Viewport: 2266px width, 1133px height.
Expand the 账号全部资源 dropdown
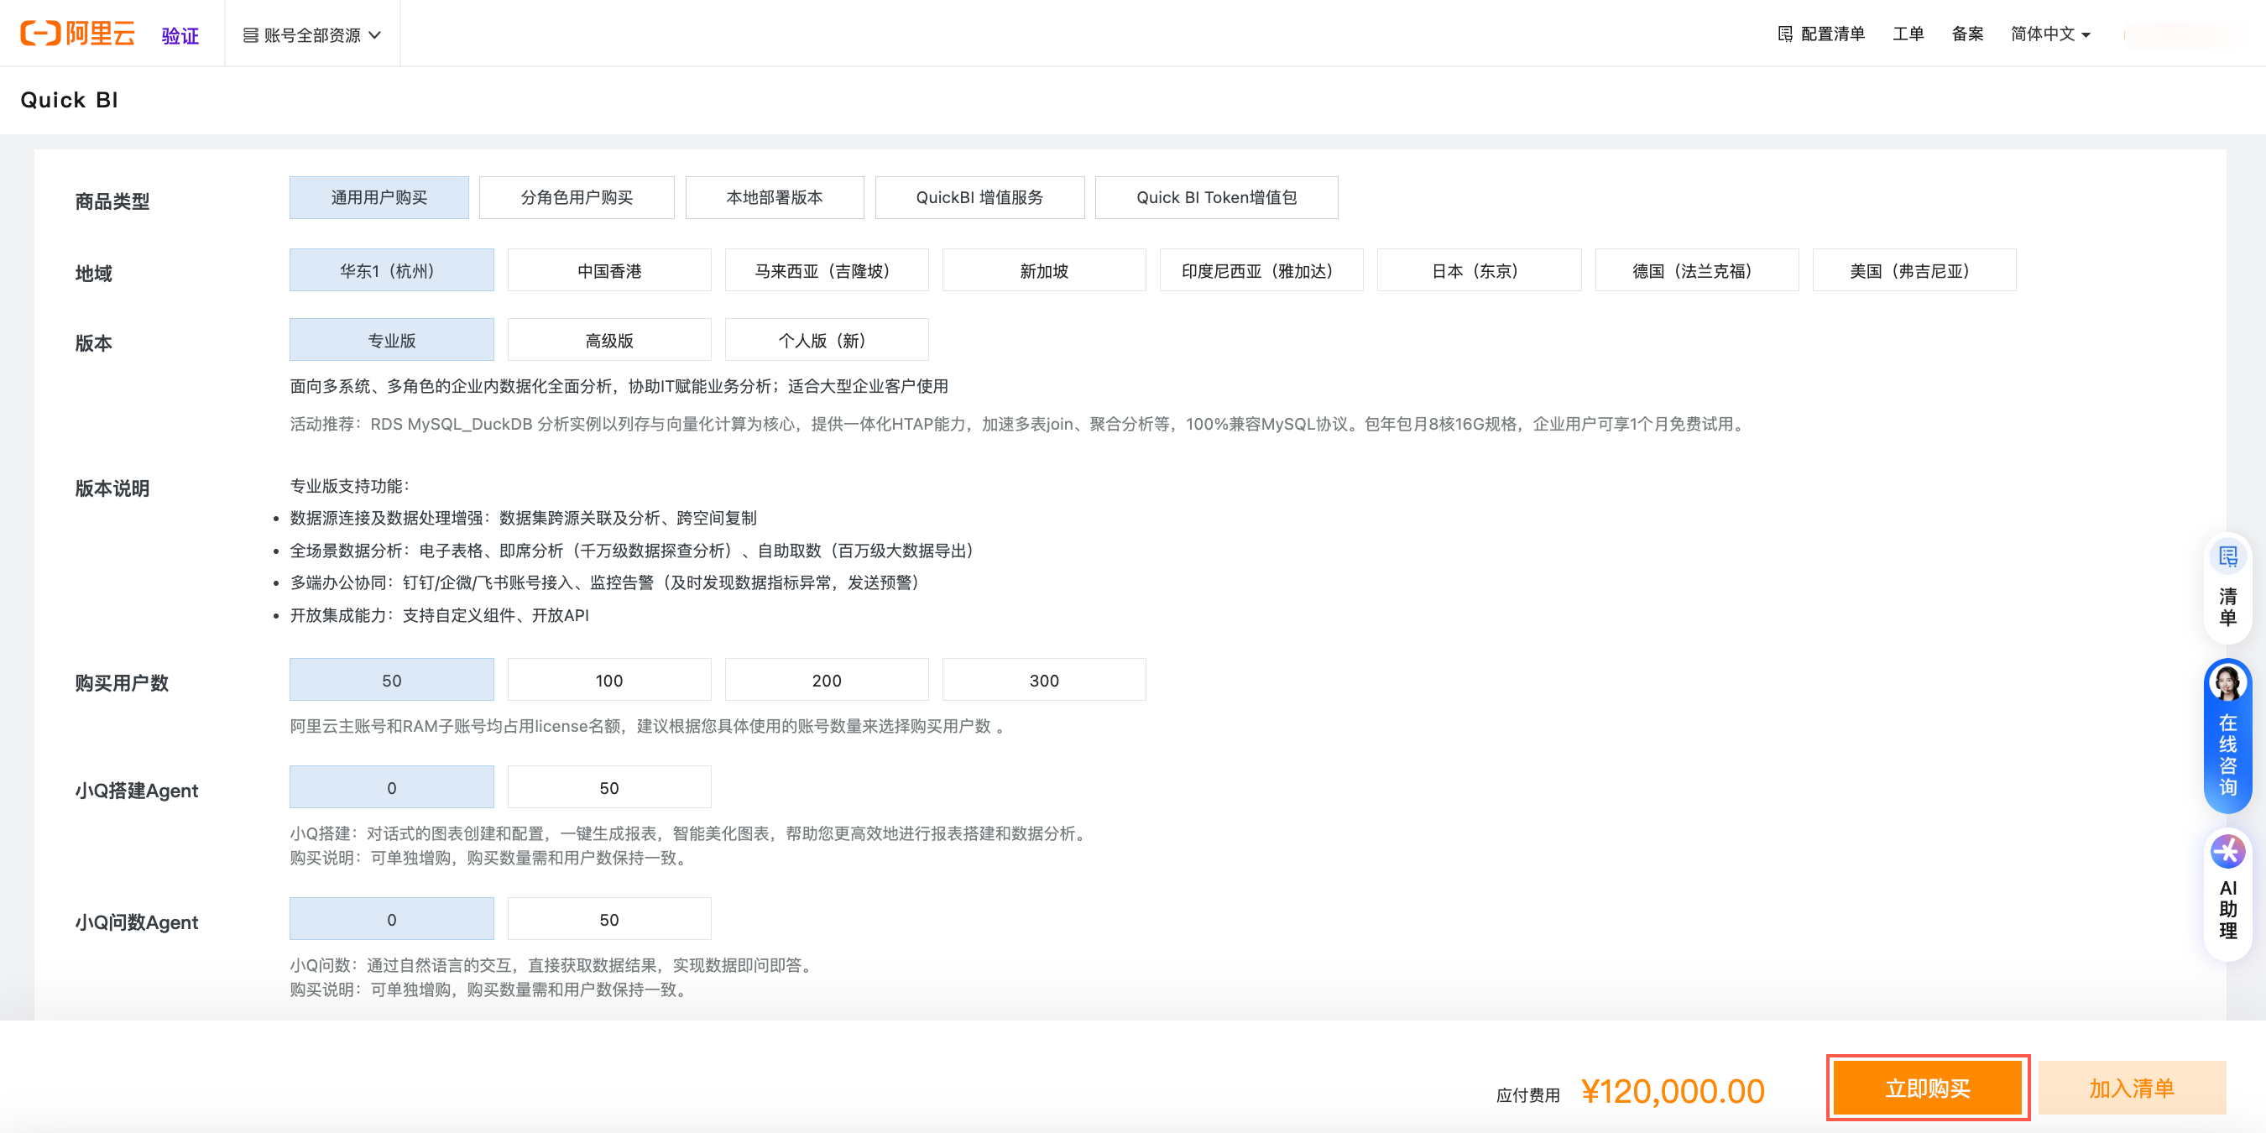click(x=376, y=35)
